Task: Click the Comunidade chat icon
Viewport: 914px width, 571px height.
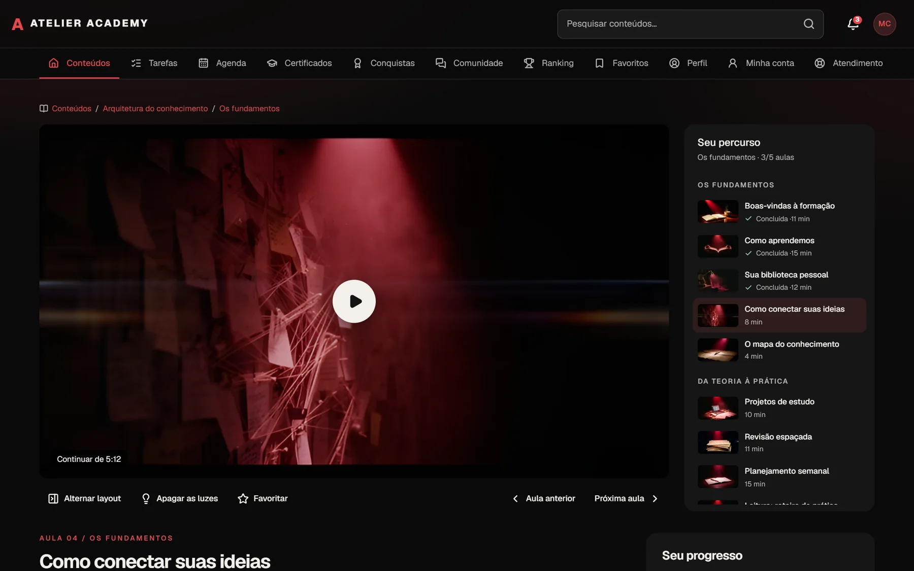Action: (x=441, y=63)
